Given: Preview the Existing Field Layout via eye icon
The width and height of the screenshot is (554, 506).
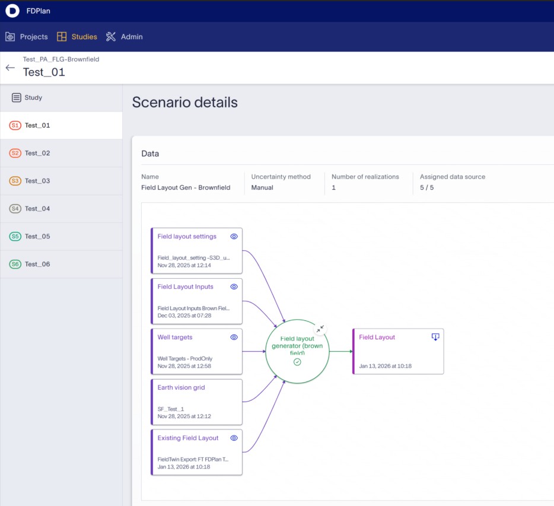Looking at the screenshot, I should [234, 438].
